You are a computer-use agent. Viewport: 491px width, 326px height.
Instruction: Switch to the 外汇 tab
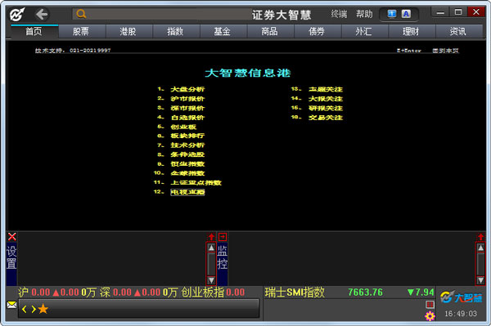click(x=363, y=31)
